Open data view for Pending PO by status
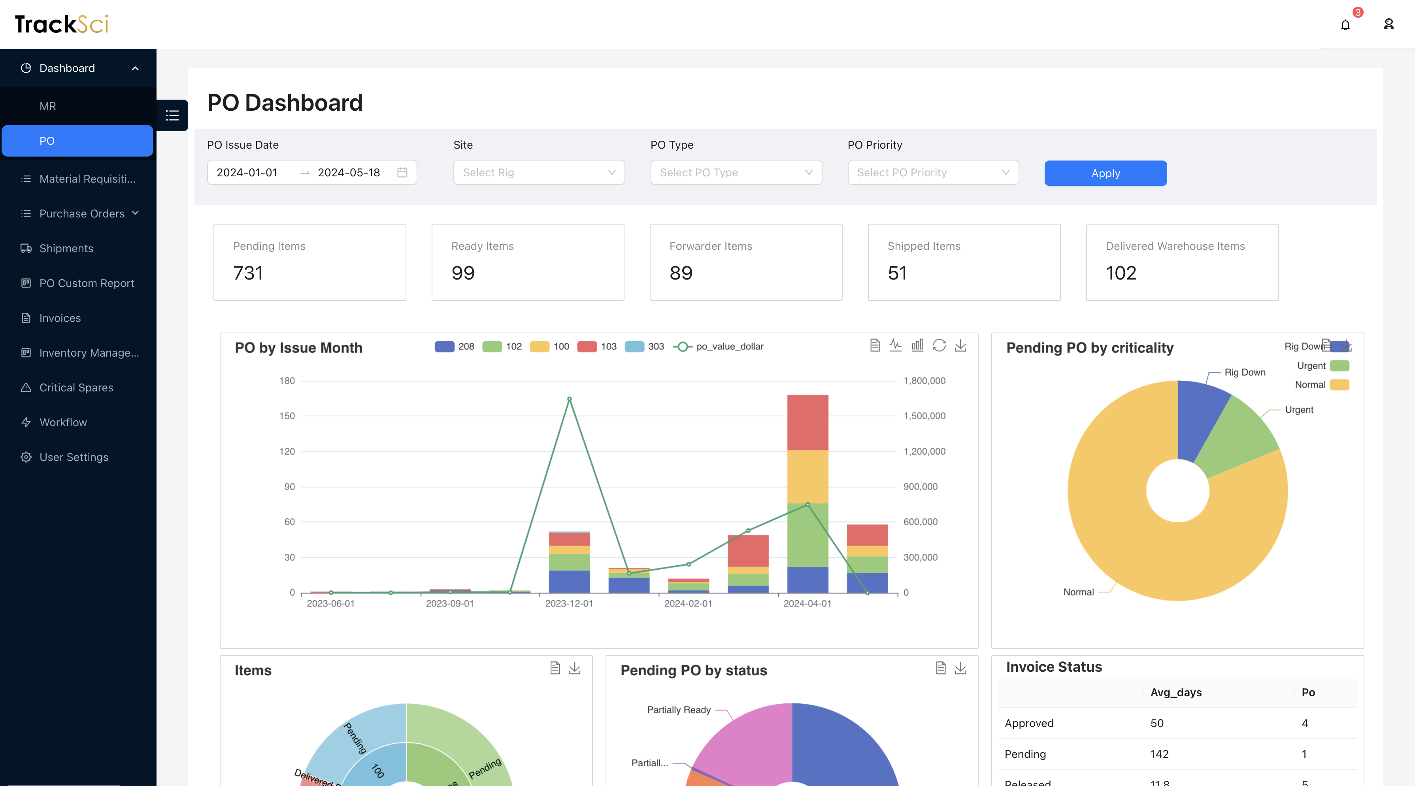The image size is (1415, 786). tap(941, 668)
